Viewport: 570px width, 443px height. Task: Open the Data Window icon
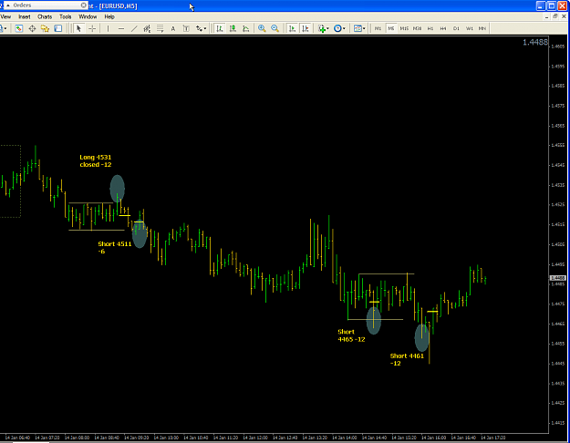click(x=32, y=28)
